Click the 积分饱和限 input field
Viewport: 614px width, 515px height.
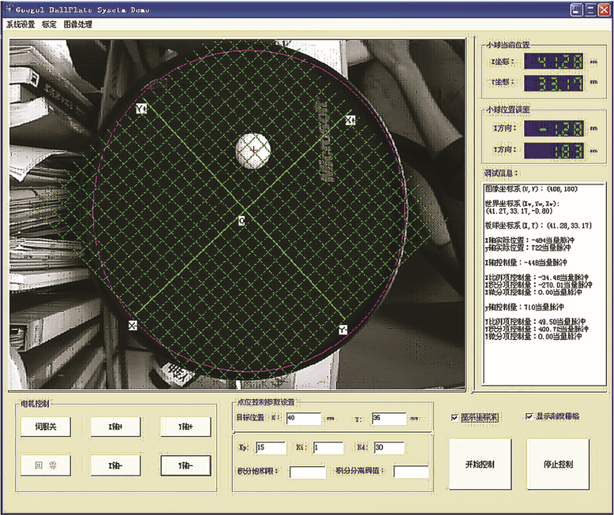tap(307, 472)
